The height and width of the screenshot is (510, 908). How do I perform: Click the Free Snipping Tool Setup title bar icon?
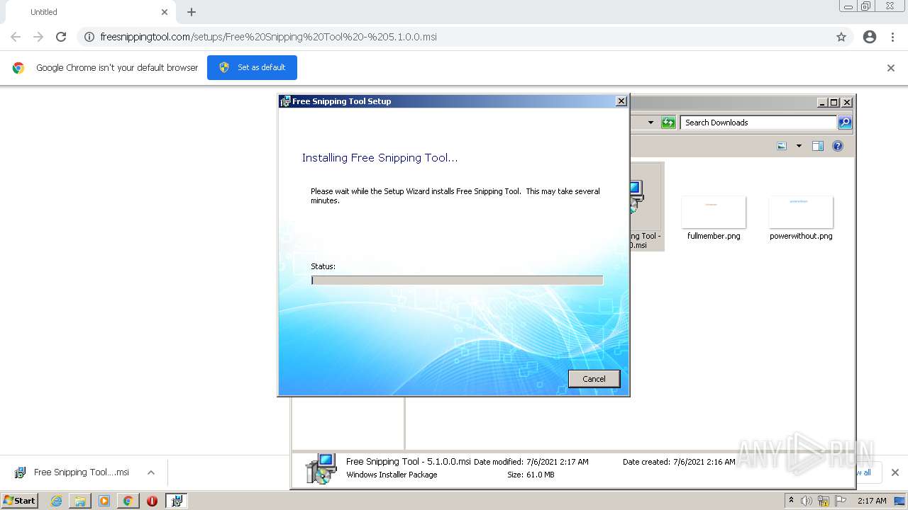point(286,101)
